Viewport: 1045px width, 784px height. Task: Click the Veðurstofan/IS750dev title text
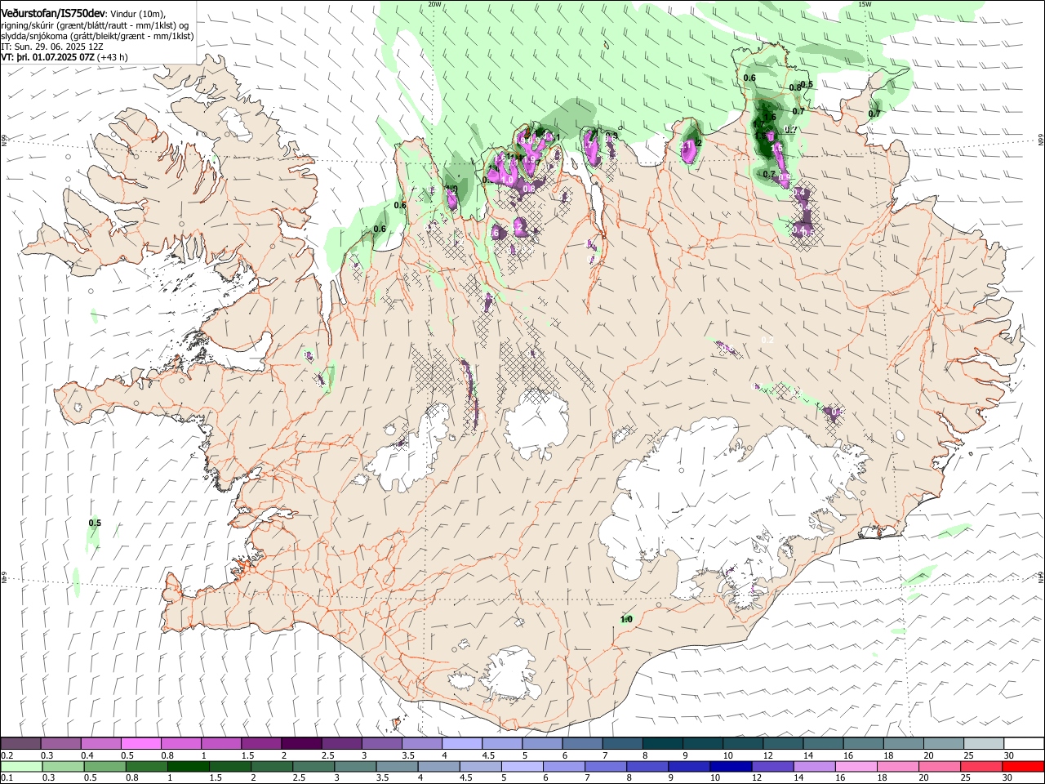pos(53,14)
